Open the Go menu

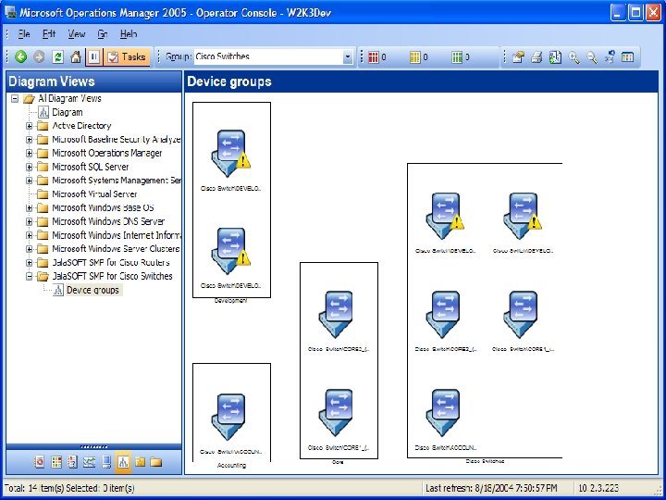103,34
